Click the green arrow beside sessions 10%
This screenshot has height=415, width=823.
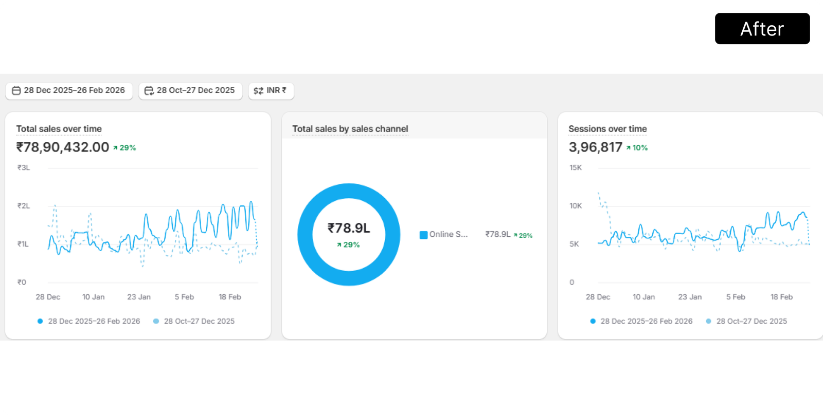(x=629, y=148)
